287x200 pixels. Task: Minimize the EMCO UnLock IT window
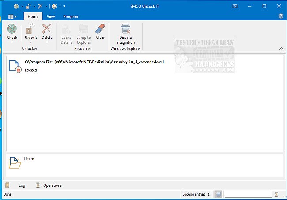point(250,7)
